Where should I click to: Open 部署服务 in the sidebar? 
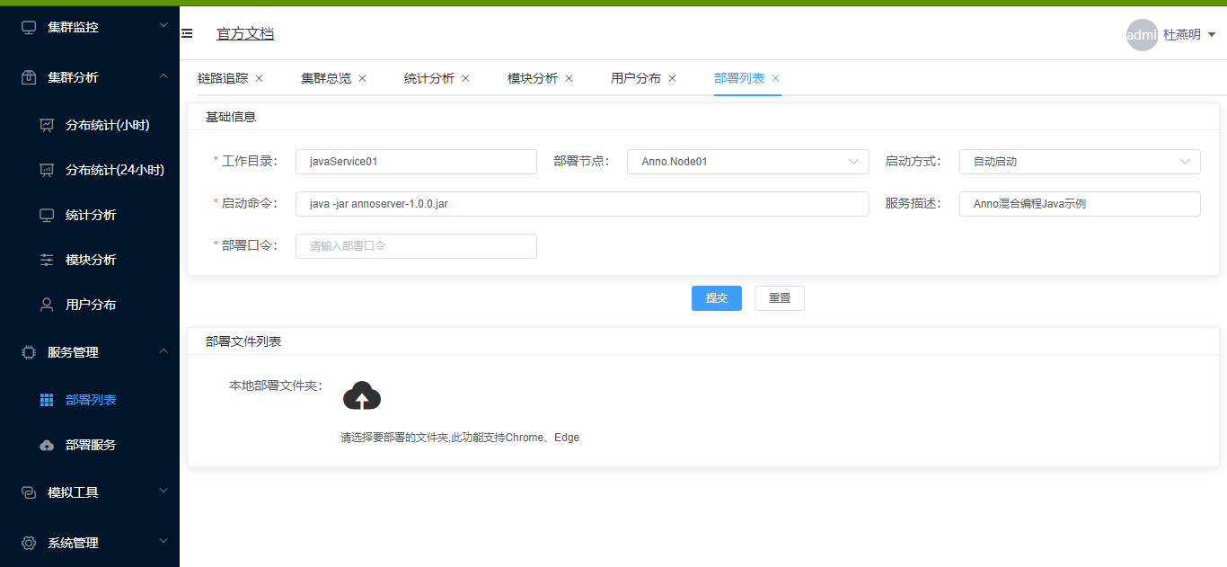tap(90, 445)
